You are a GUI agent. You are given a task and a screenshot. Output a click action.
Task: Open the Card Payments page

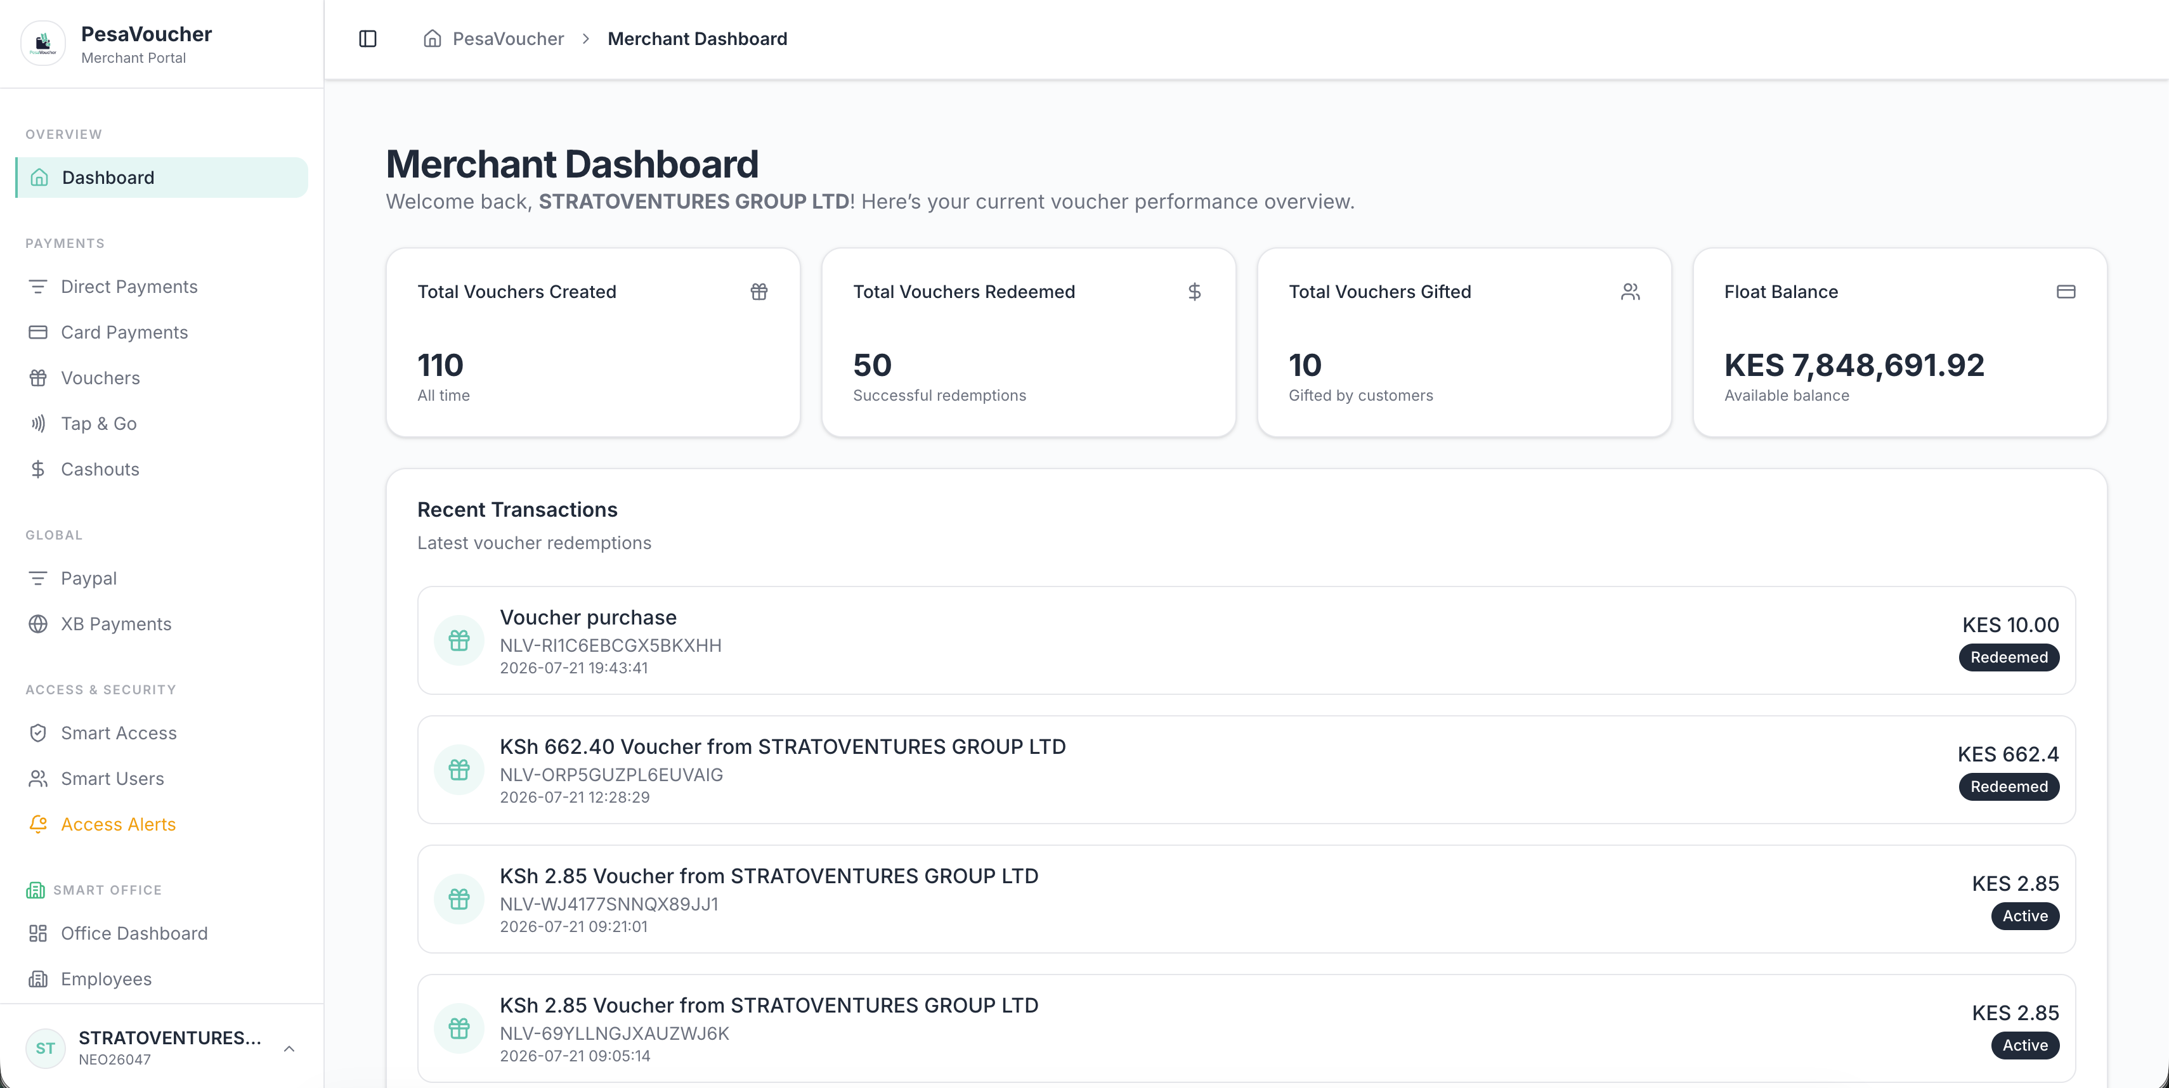[x=162, y=332]
